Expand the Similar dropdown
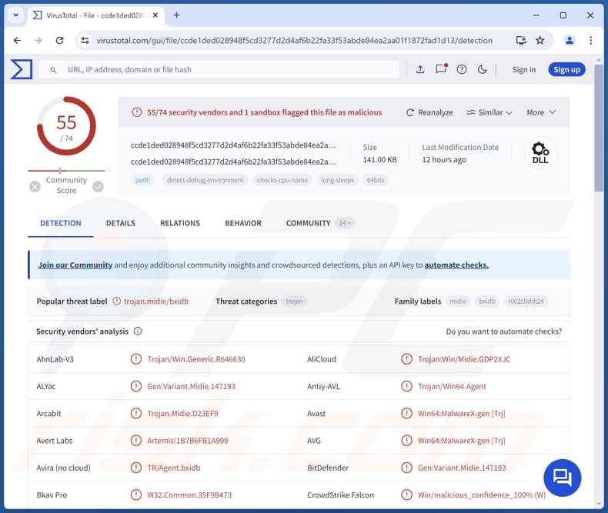The image size is (608, 513). pyautogui.click(x=489, y=112)
